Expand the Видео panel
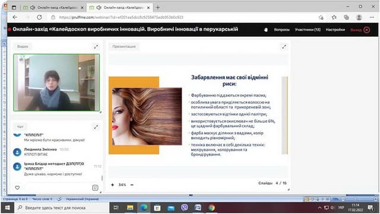This screenshot has width=380, height=214. pos(96,46)
